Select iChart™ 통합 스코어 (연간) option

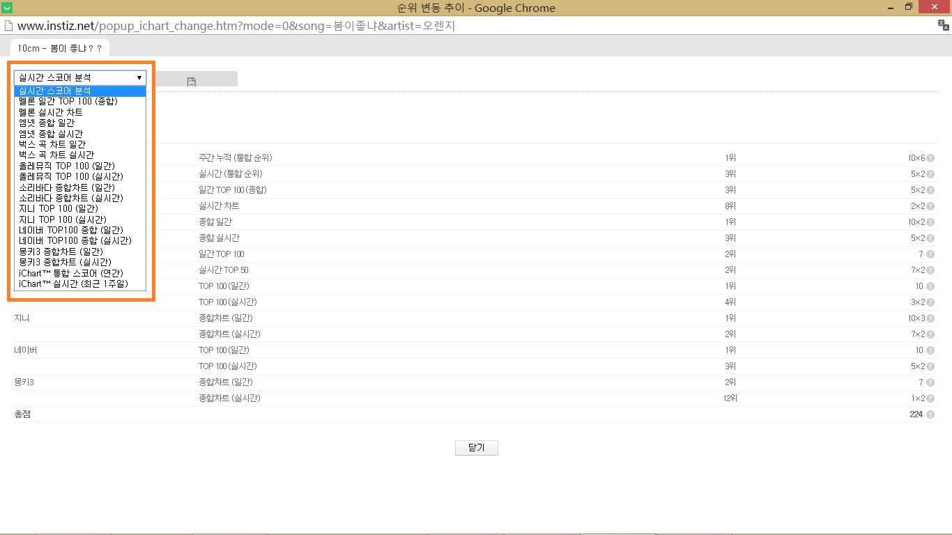(80, 273)
